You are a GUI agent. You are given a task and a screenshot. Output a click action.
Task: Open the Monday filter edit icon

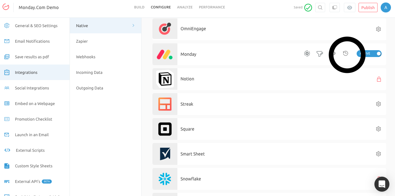(320, 54)
